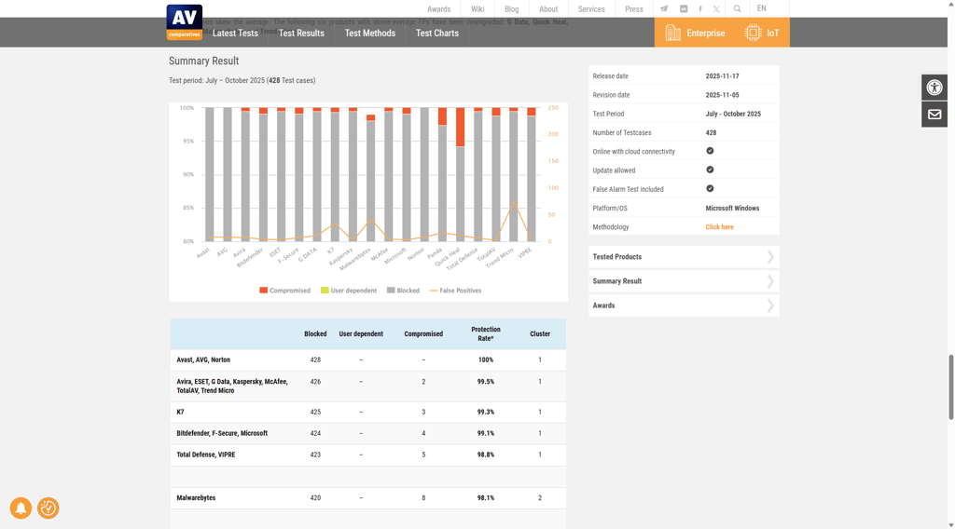Viewport: 955px width, 529px height.
Task: Open the Latest Tests menu
Action: point(235,33)
